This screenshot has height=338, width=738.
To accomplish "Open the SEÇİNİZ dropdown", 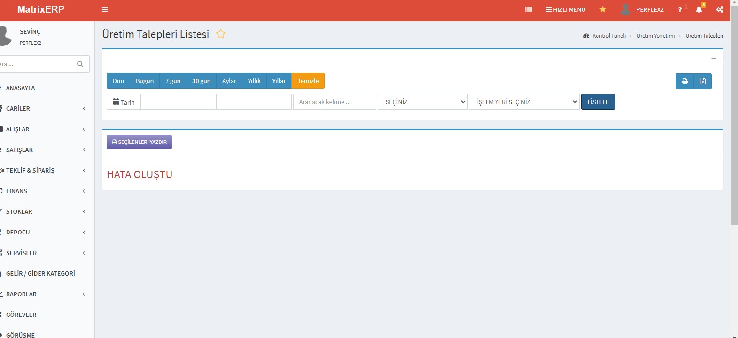I will (x=423, y=102).
